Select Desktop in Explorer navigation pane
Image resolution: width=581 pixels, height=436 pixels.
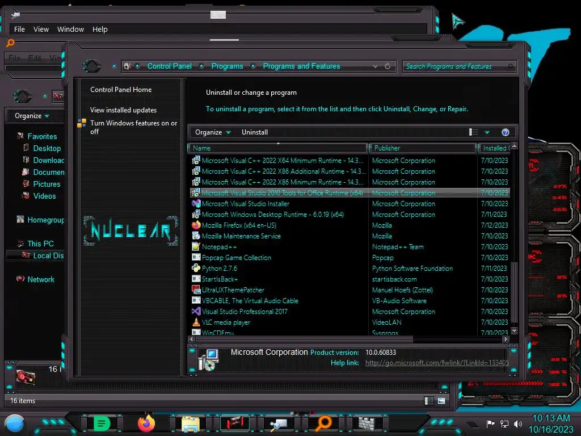[47, 148]
